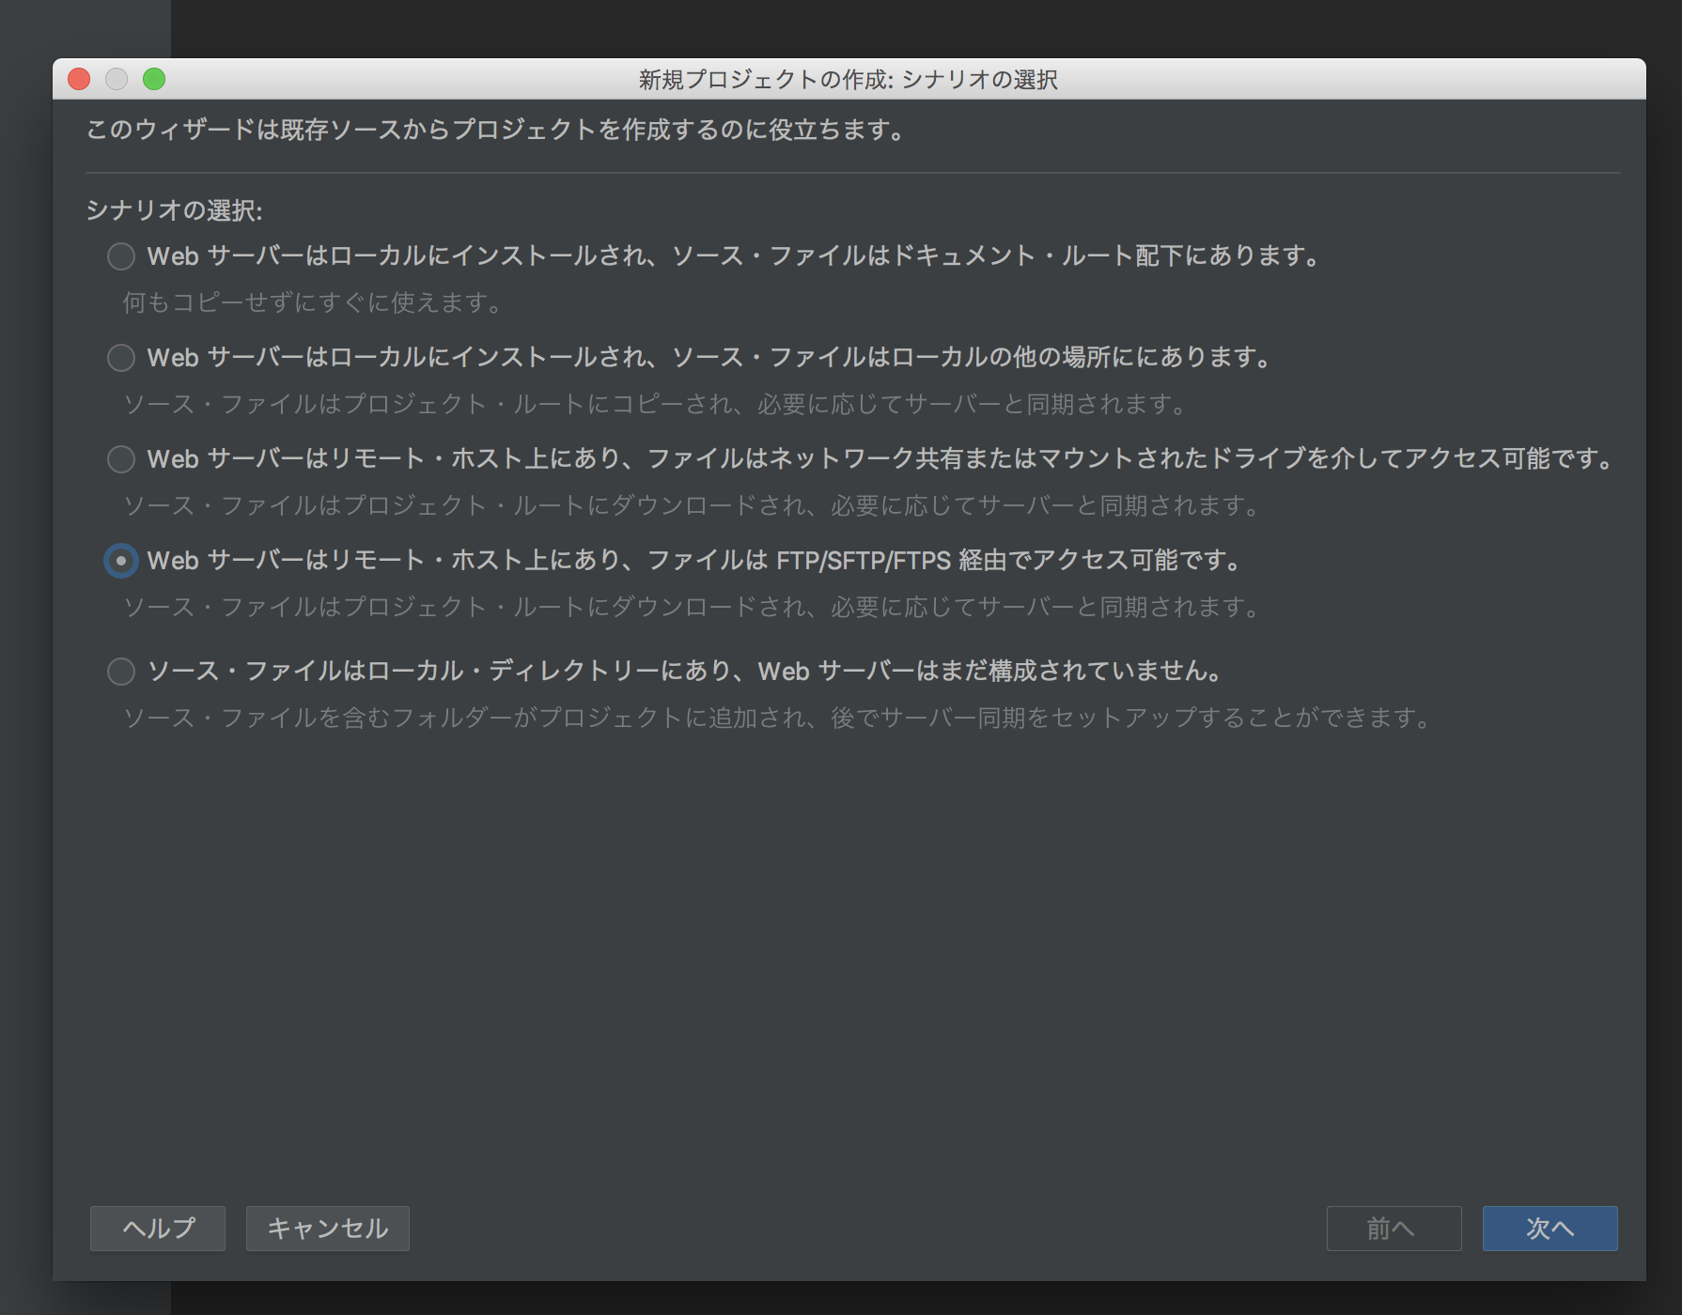Click the dialog title bar text

click(849, 81)
